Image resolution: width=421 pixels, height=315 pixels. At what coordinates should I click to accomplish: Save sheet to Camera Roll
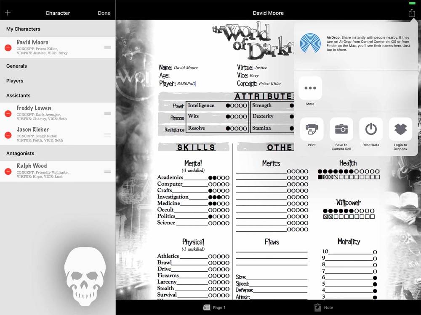pyautogui.click(x=341, y=129)
